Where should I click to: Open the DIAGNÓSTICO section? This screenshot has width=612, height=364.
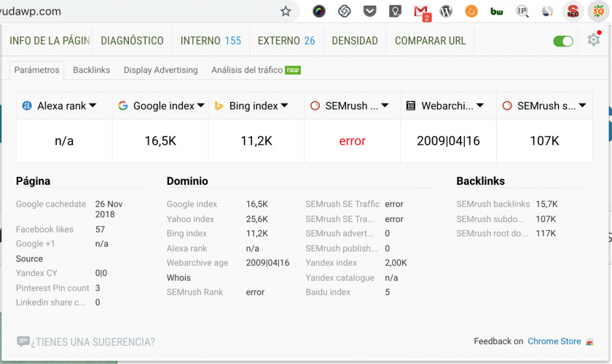click(x=132, y=41)
